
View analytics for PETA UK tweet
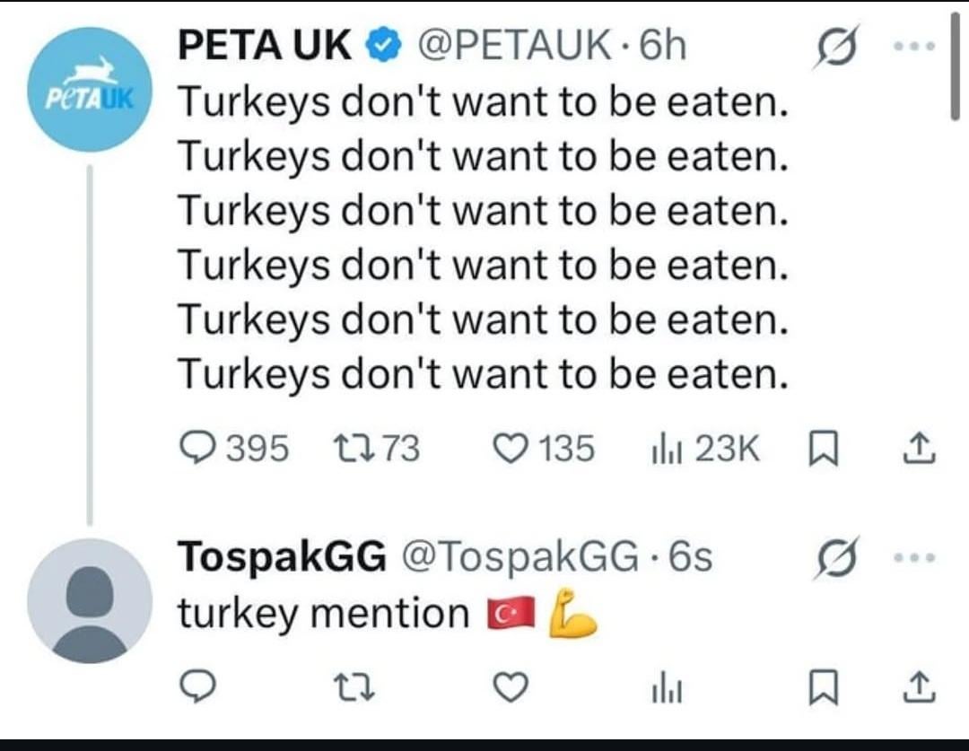coord(663,448)
